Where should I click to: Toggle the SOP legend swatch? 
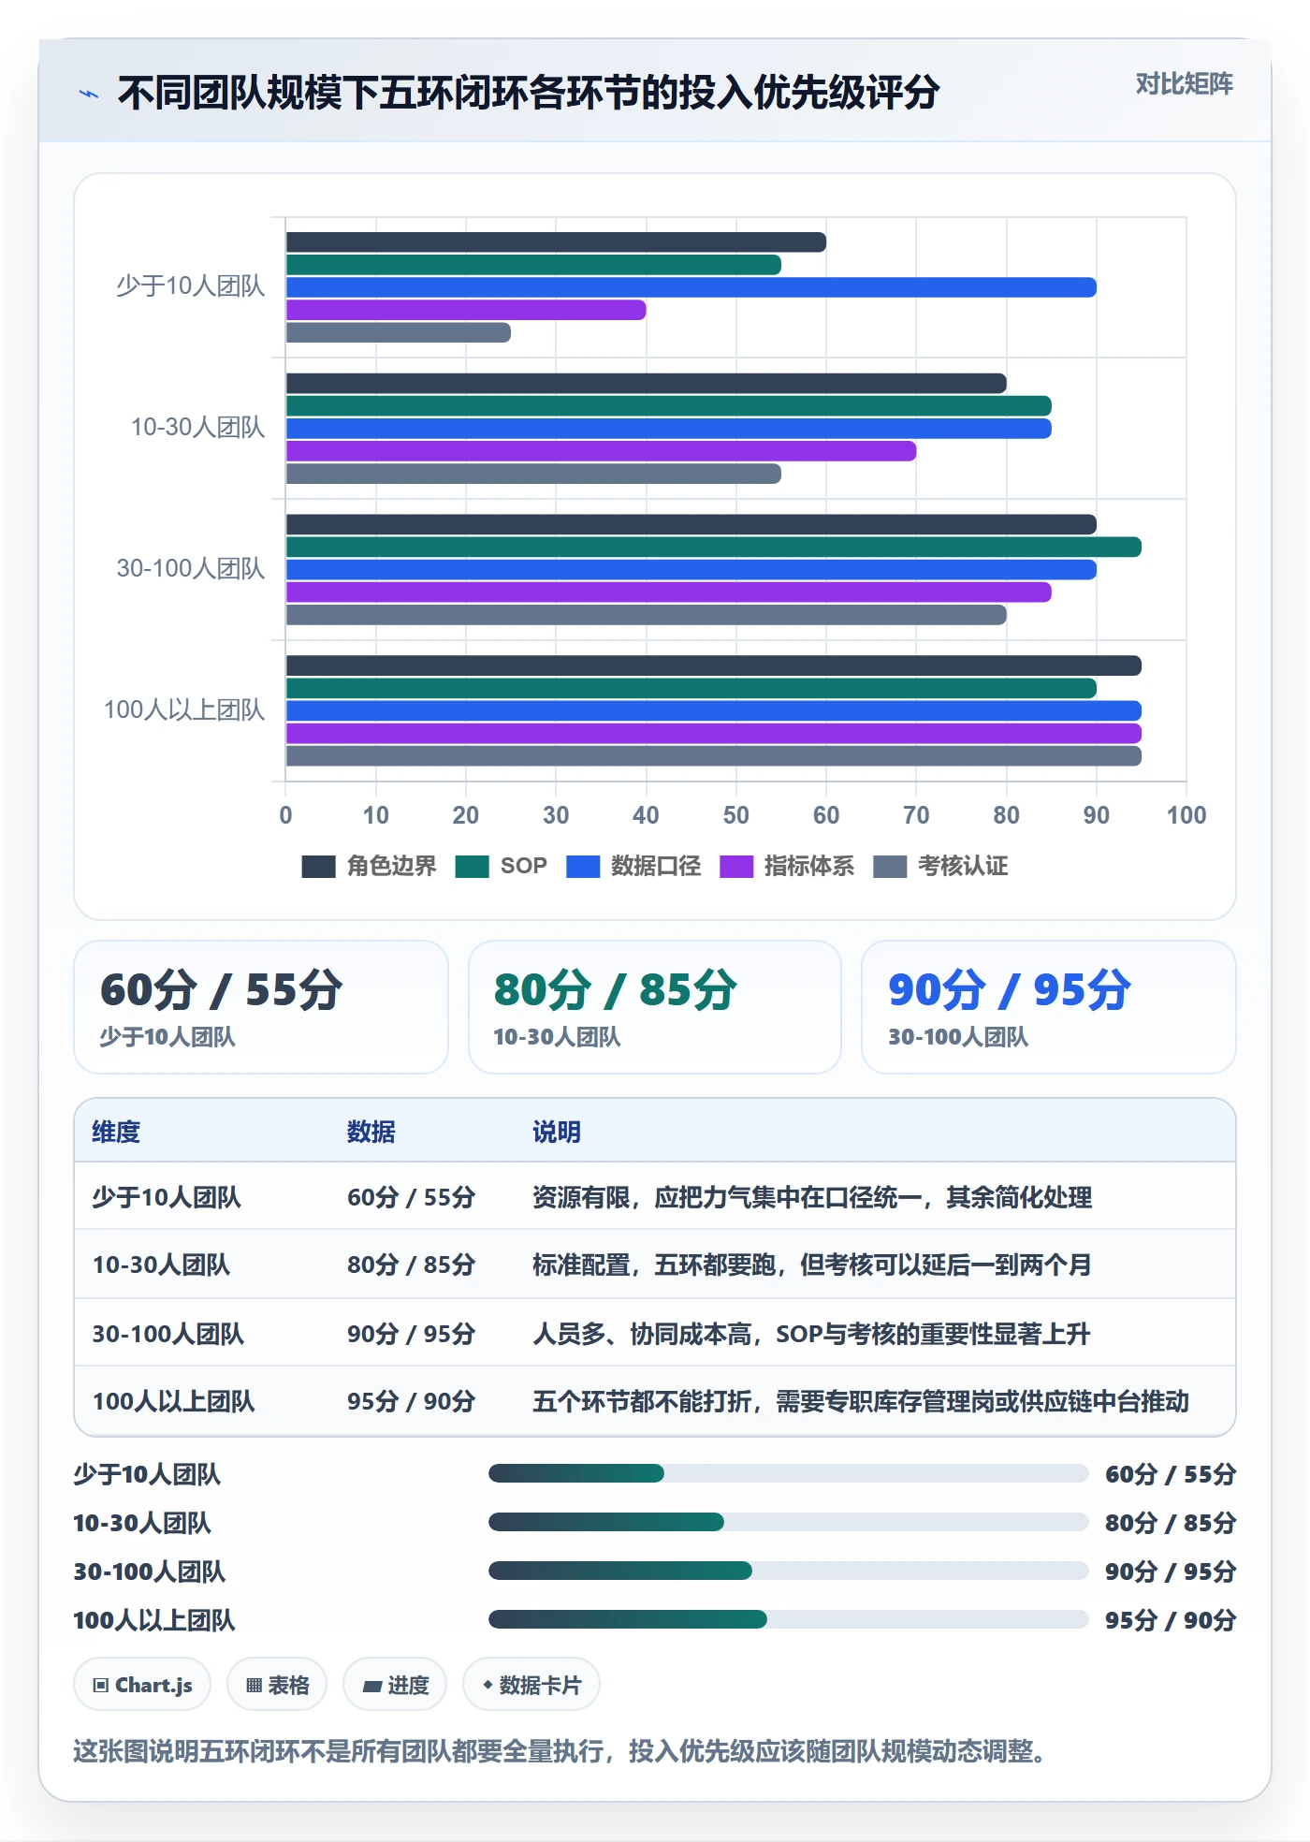point(472,867)
